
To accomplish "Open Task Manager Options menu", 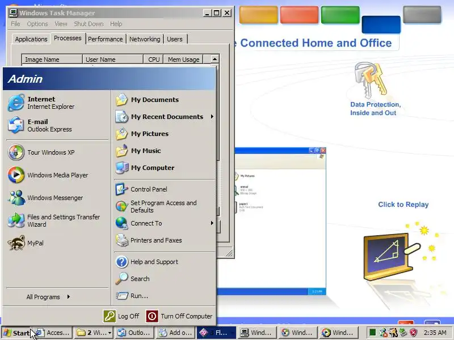I will click(x=37, y=24).
